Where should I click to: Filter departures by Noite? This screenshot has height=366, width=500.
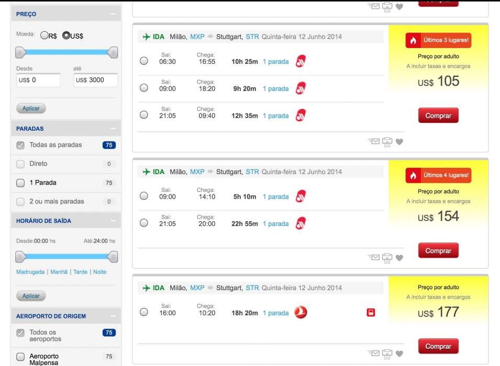(x=99, y=272)
